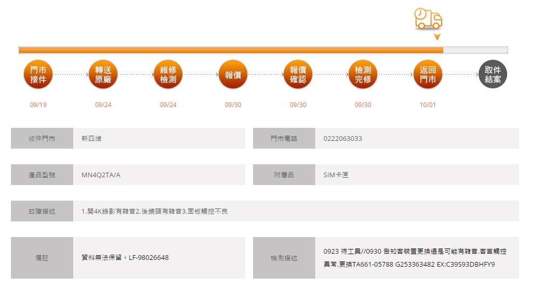Click the fault description starting 1.開4K錄影有雜音

[x=155, y=212]
